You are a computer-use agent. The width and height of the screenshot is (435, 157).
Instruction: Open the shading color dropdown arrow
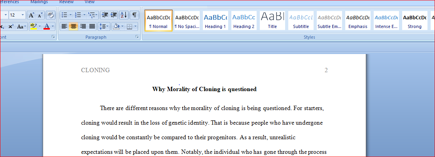click(123, 26)
